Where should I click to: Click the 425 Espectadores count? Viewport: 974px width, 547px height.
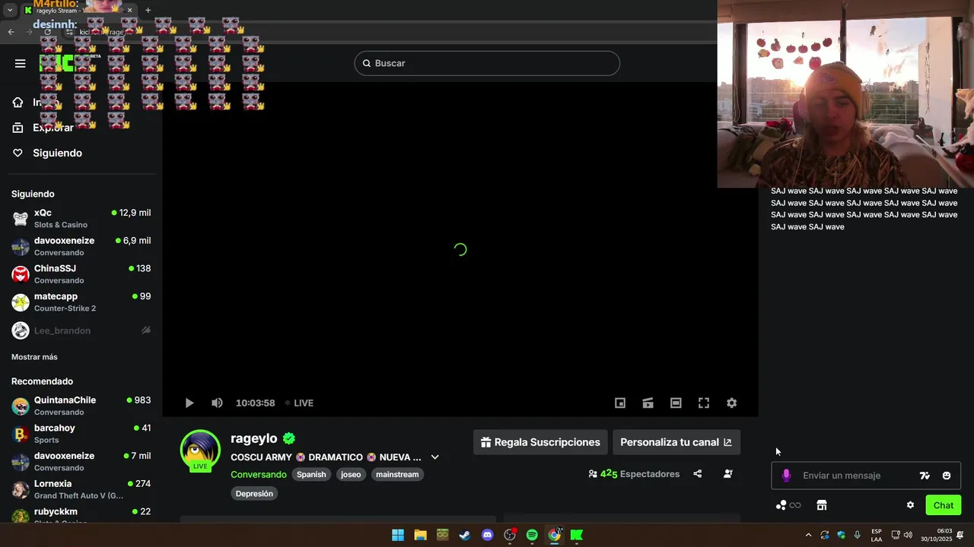pyautogui.click(x=634, y=474)
